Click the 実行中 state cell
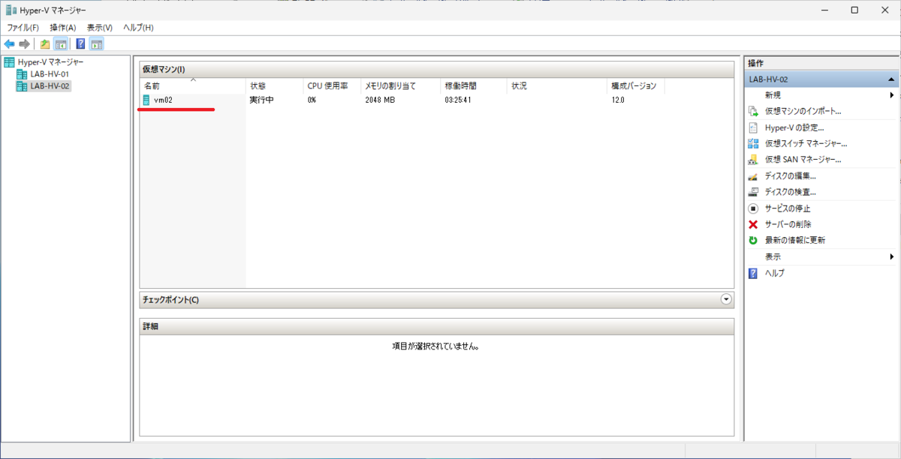This screenshot has height=459, width=901. pos(261,100)
